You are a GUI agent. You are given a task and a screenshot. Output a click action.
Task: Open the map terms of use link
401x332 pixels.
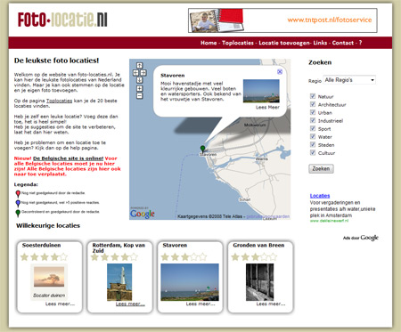(x=267, y=216)
